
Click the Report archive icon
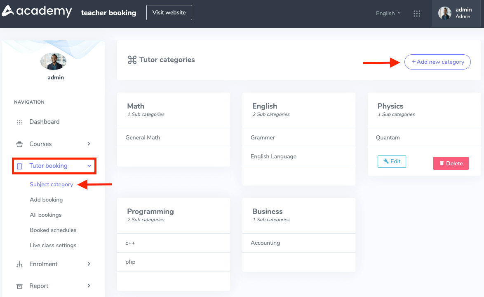tap(19, 286)
